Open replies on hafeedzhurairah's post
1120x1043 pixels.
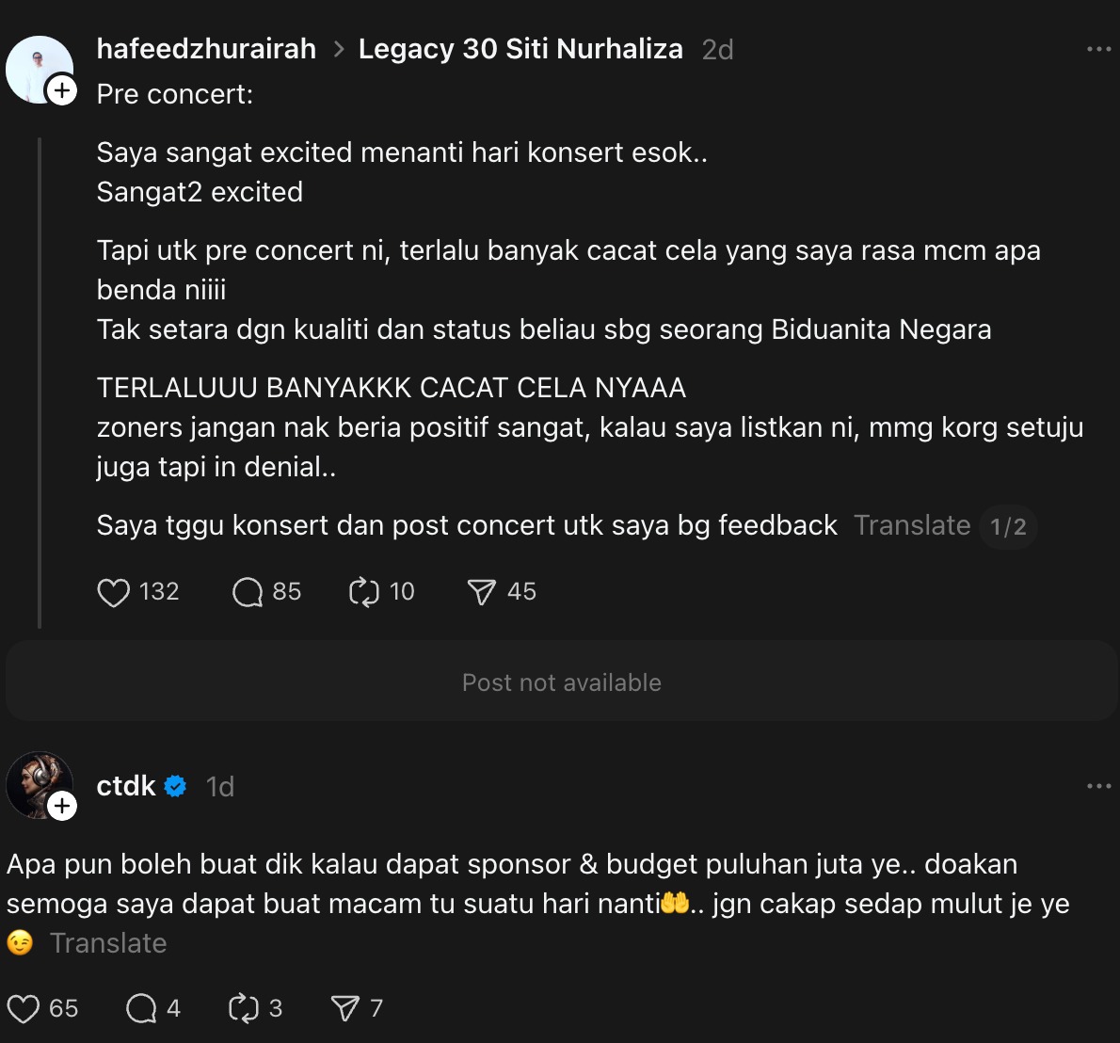(248, 592)
